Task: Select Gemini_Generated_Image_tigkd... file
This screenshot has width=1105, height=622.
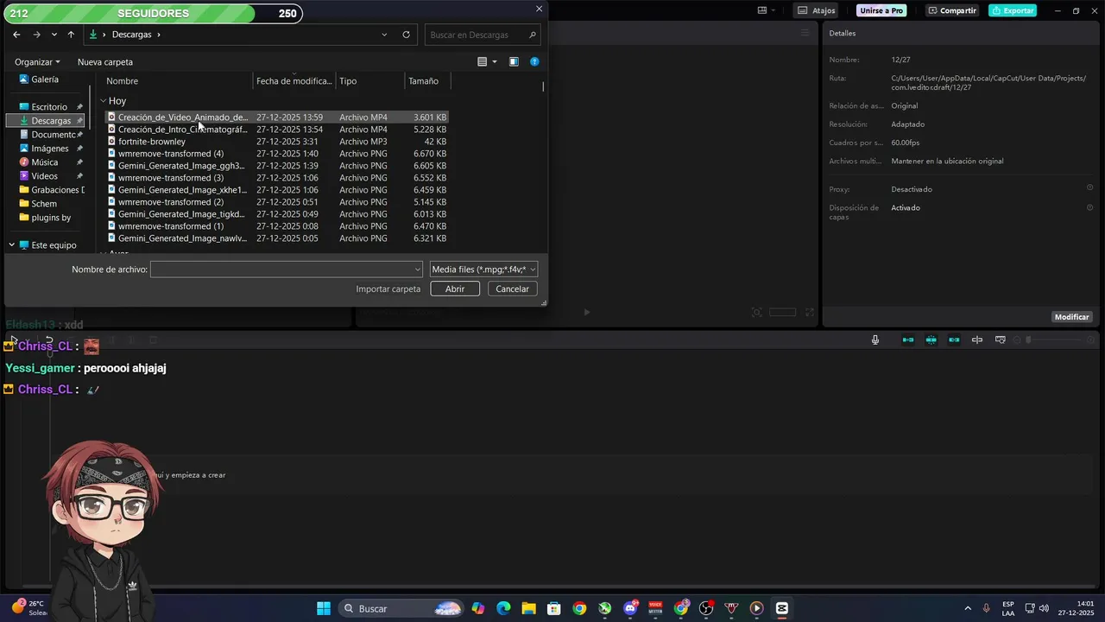Action: coord(277,214)
